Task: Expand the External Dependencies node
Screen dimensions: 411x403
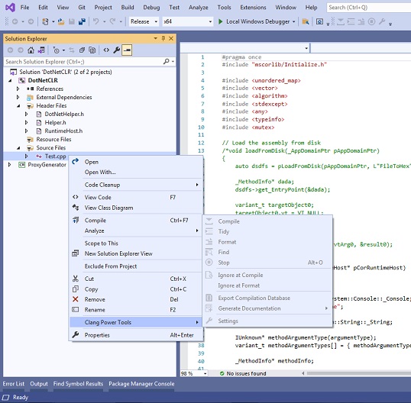Action: tap(18, 97)
